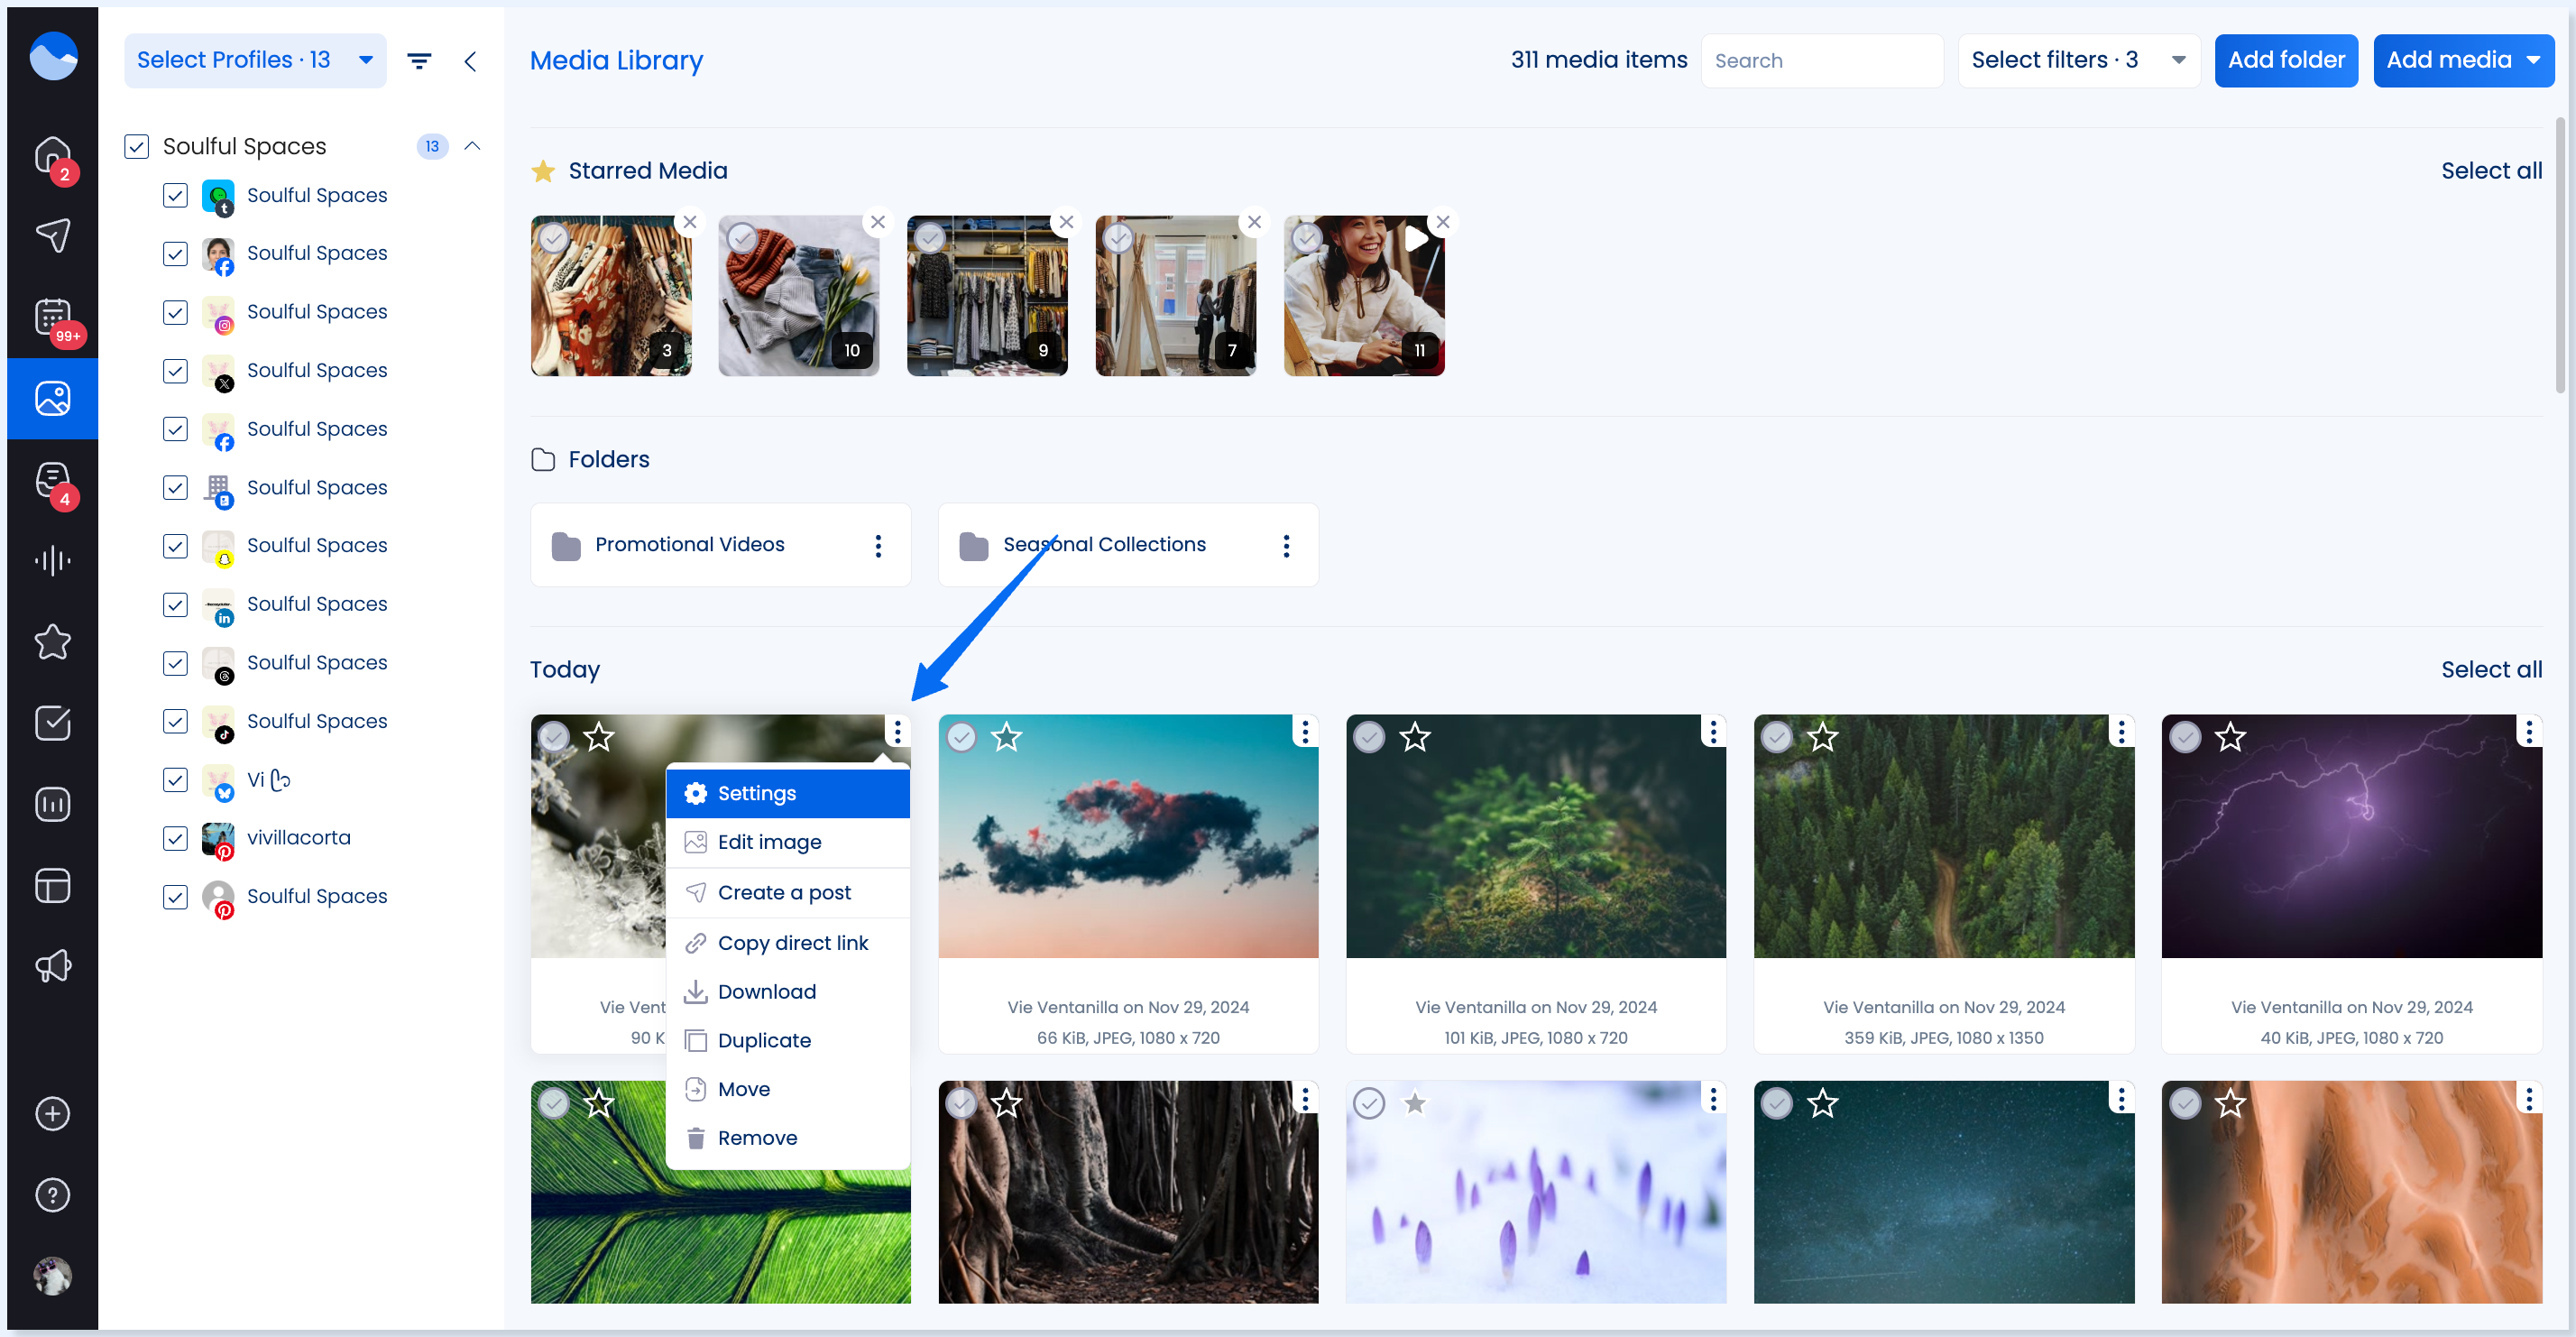Image resolution: width=2576 pixels, height=1337 pixels.
Task: Click Select all for Starred Media
Action: tap(2491, 171)
